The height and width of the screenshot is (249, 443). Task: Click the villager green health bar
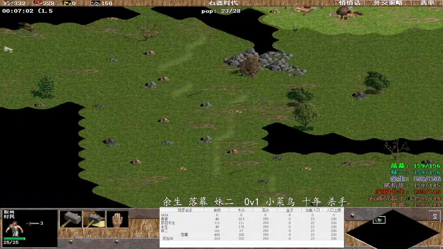[x=14, y=239]
